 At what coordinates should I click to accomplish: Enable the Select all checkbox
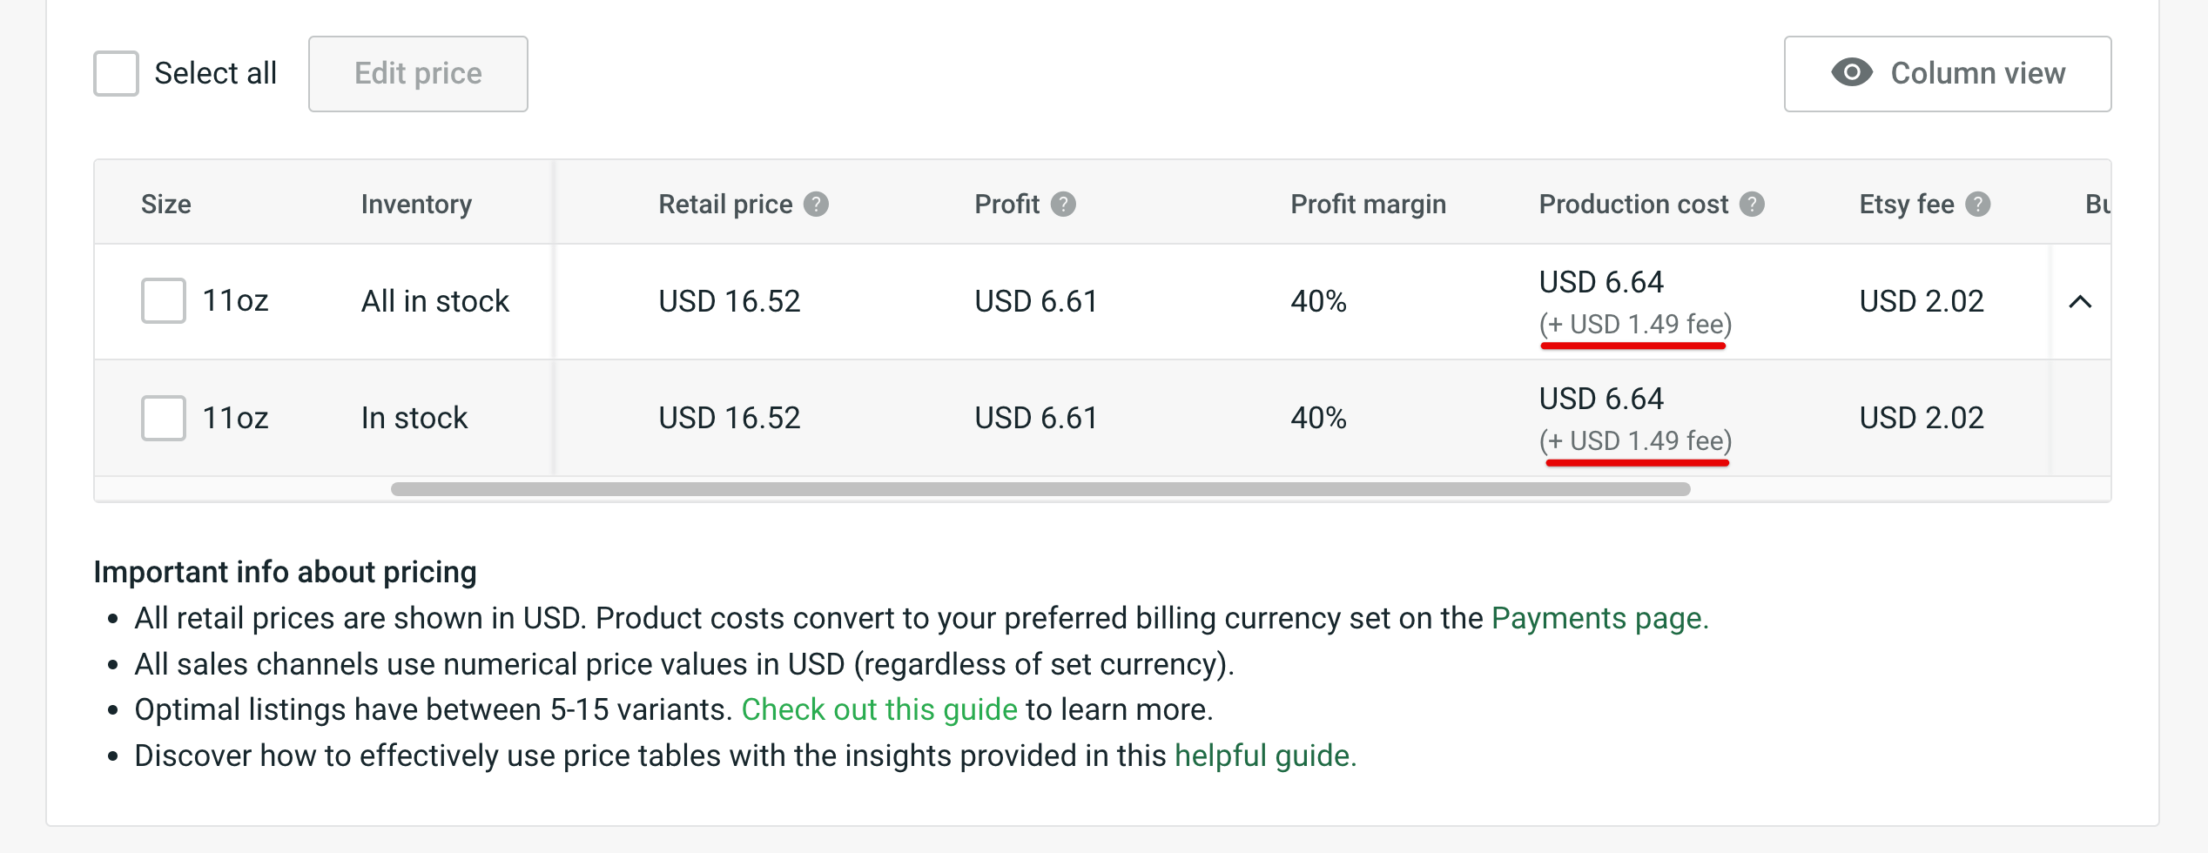[x=116, y=73]
